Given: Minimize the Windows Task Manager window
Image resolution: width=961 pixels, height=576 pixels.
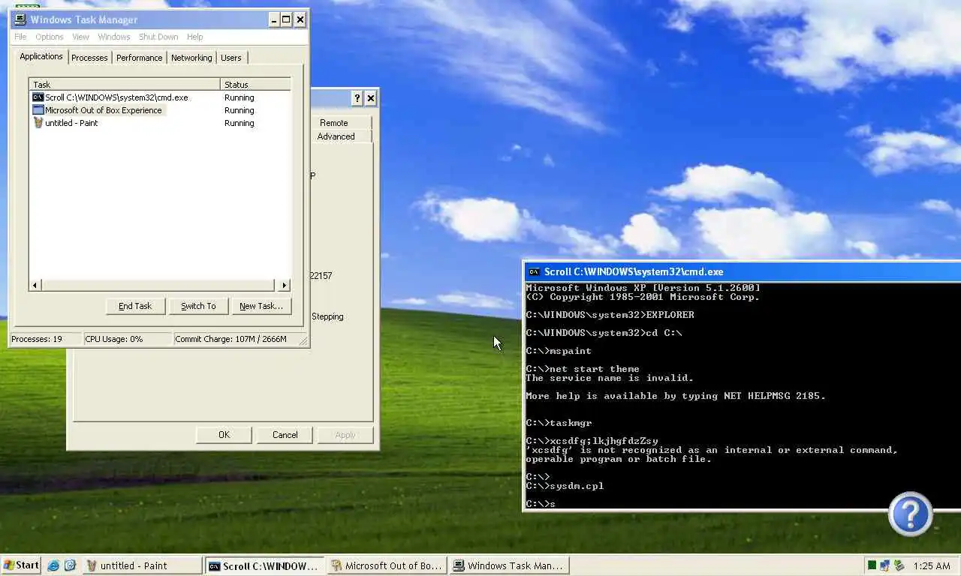Looking at the screenshot, I should [274, 19].
